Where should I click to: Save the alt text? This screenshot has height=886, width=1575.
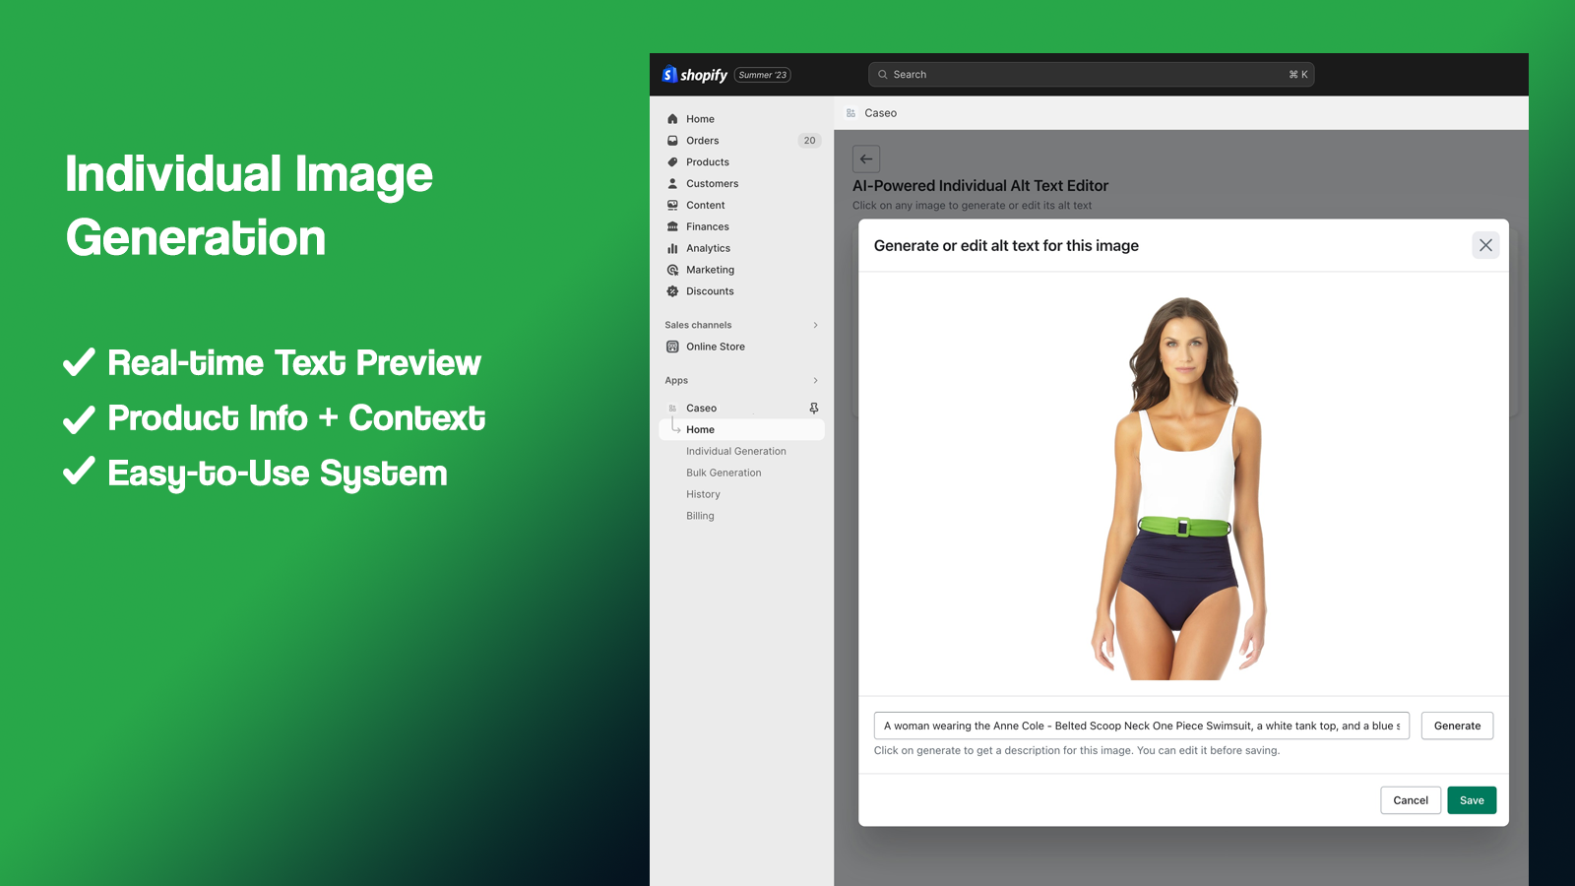click(1472, 800)
